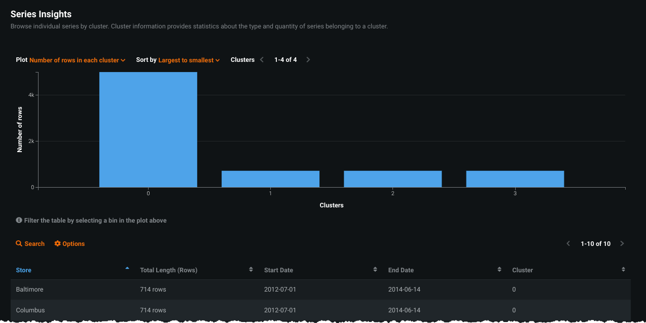This screenshot has width=646, height=323.
Task: Click previous table page arrow
Action: (568, 244)
